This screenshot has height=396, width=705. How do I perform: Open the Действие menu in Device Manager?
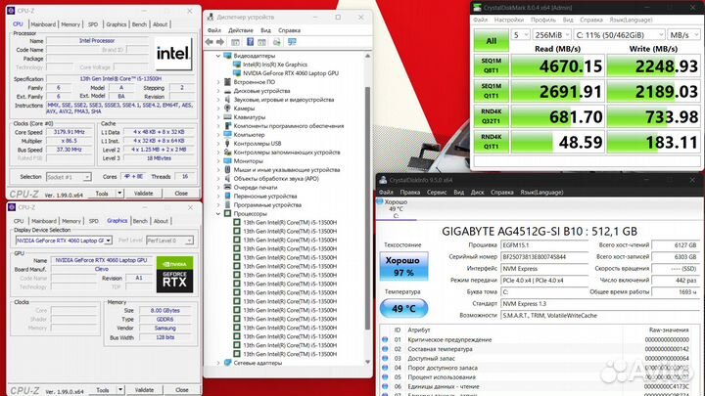click(241, 30)
